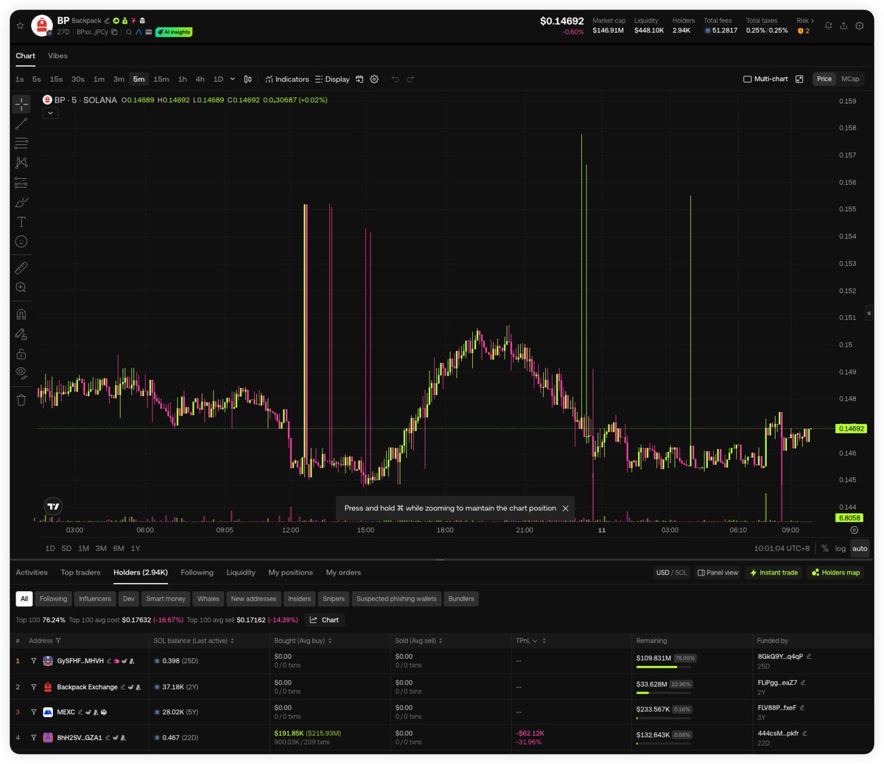Toggle percent scale on price axis
The height and width of the screenshot is (764, 884).
(x=825, y=548)
